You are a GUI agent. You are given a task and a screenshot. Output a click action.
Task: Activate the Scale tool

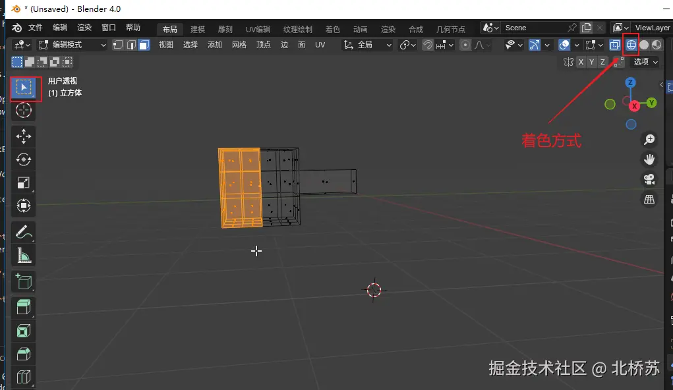coord(24,182)
